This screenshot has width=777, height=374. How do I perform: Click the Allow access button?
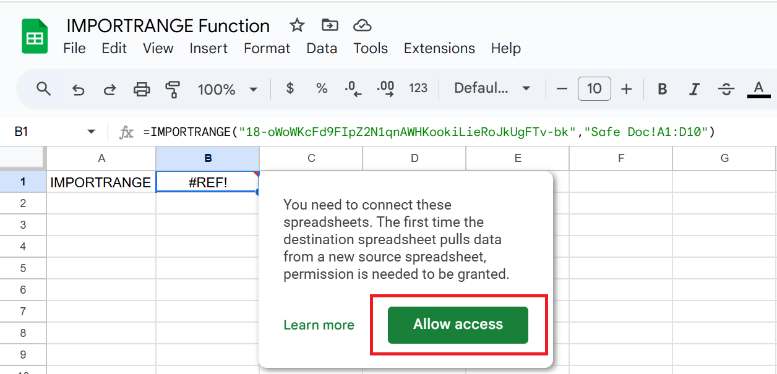pyautogui.click(x=458, y=325)
